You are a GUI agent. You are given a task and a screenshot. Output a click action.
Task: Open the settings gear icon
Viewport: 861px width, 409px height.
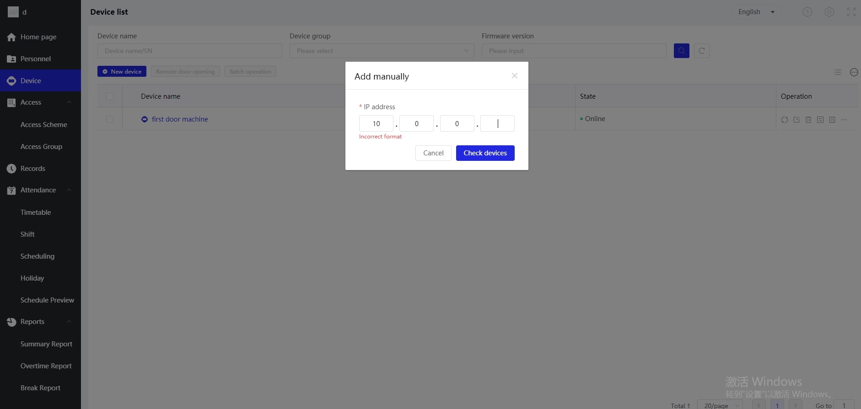coord(829,12)
